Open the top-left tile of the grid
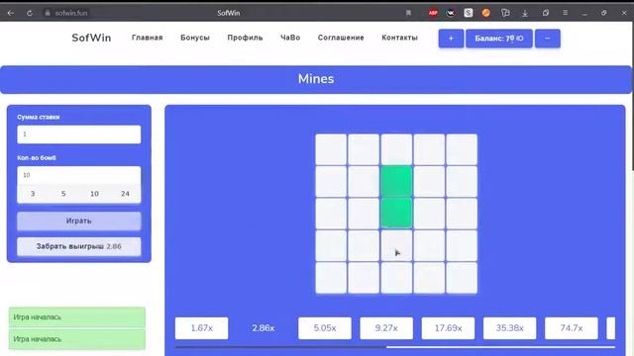Image resolution: width=634 pixels, height=356 pixels. pyautogui.click(x=331, y=149)
